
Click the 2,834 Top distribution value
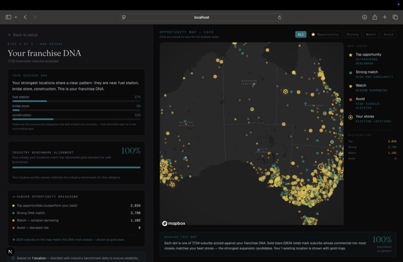pos(392,141)
